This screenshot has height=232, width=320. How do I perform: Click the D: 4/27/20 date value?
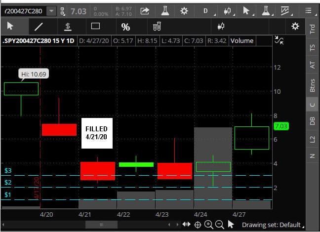pos(94,40)
